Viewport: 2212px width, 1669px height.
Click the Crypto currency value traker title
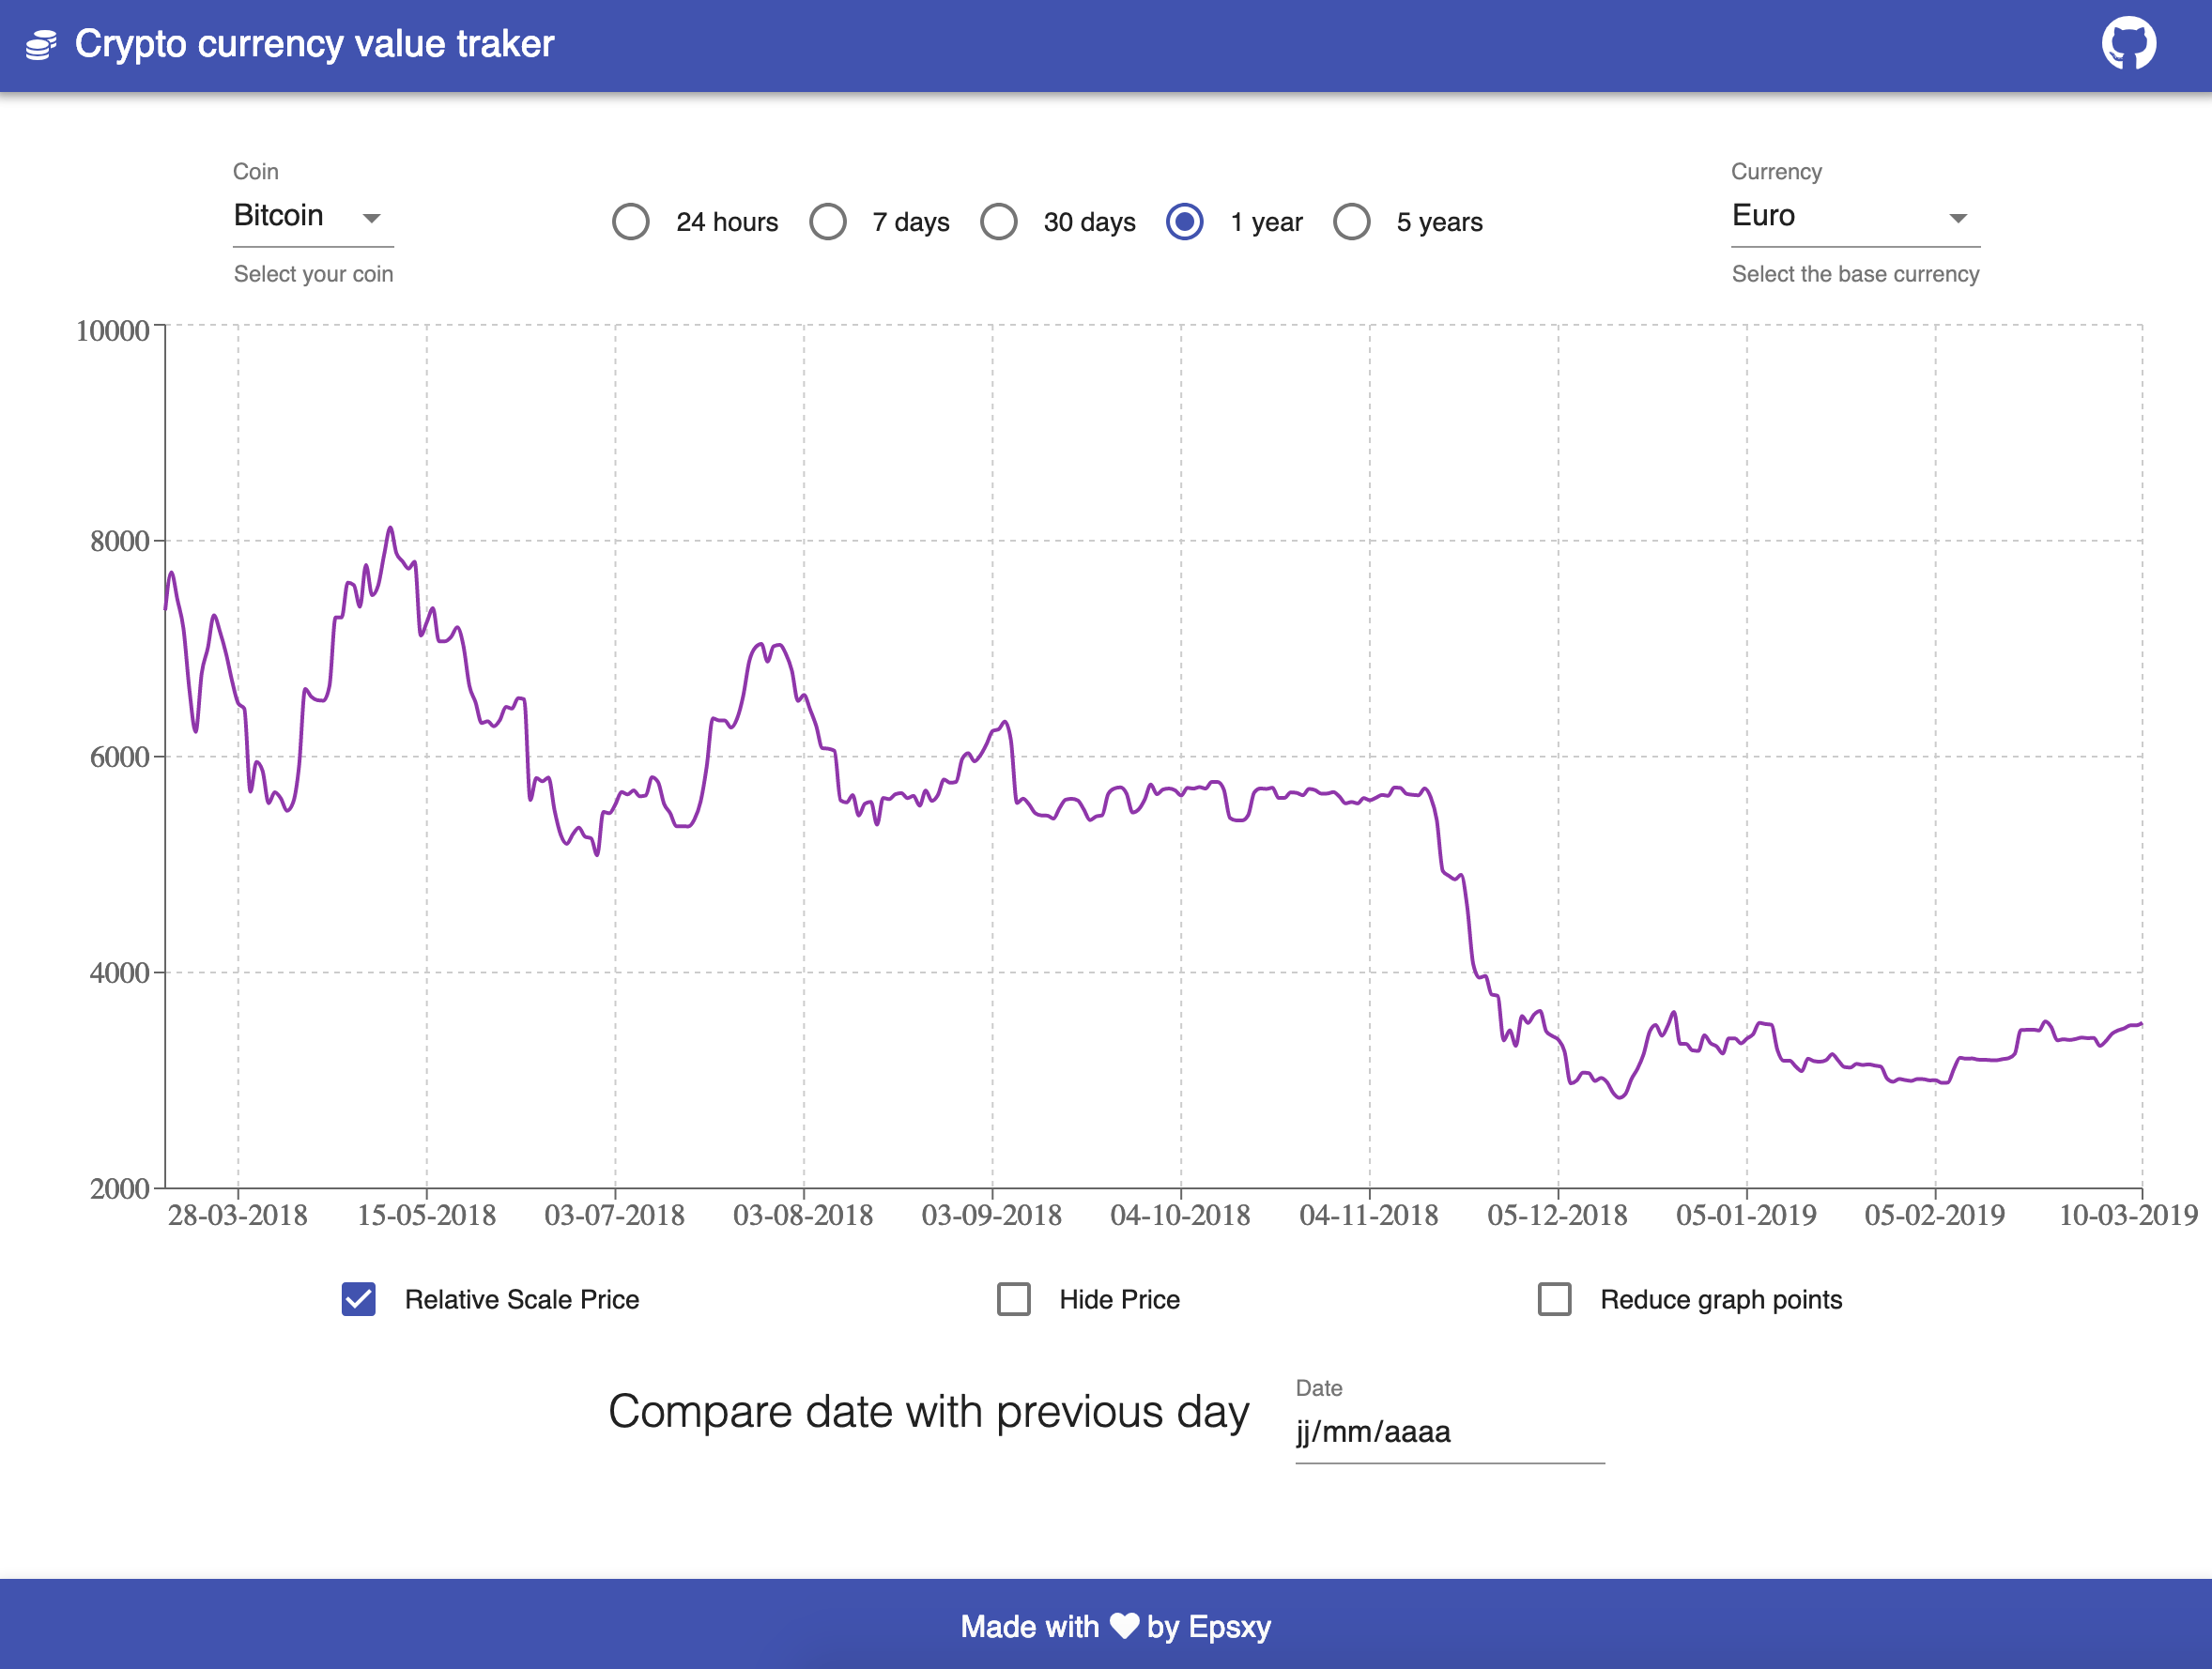point(314,44)
